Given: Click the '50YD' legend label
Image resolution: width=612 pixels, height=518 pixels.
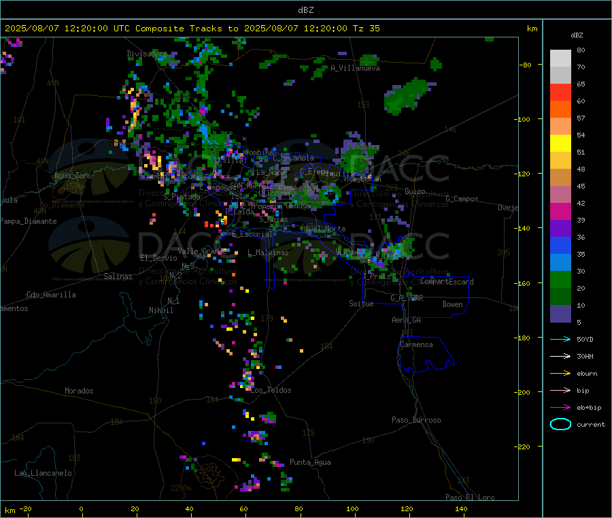Looking at the screenshot, I should pos(585,339).
